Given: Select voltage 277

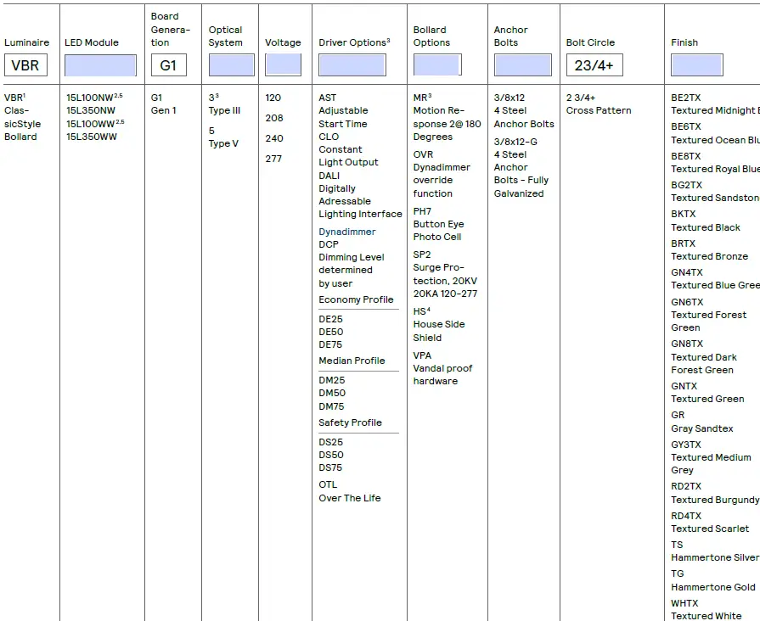Looking at the screenshot, I should [x=273, y=159].
